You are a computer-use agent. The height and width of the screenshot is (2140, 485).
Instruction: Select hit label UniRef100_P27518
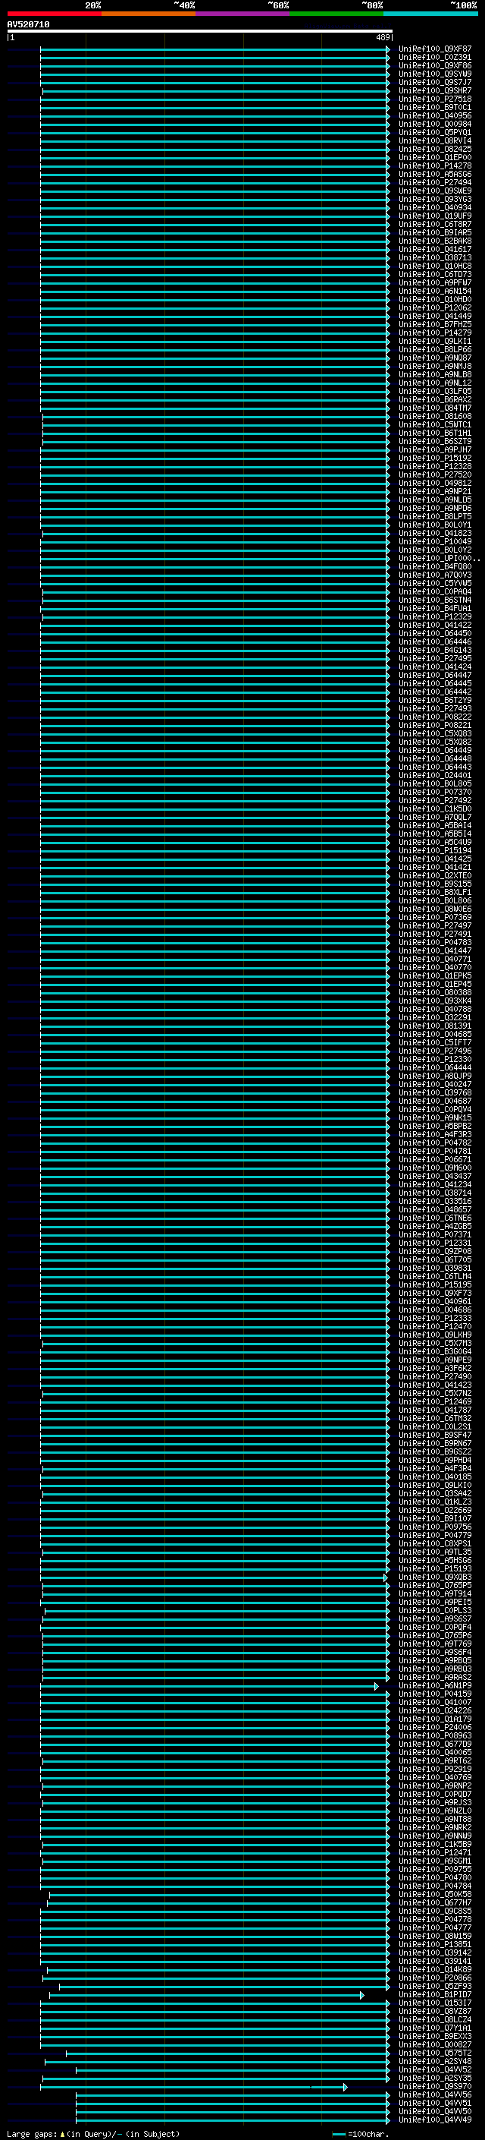pyautogui.click(x=435, y=99)
